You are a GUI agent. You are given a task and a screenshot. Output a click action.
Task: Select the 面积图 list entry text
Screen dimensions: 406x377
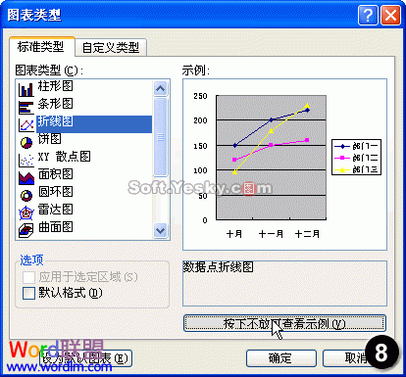tap(55, 174)
